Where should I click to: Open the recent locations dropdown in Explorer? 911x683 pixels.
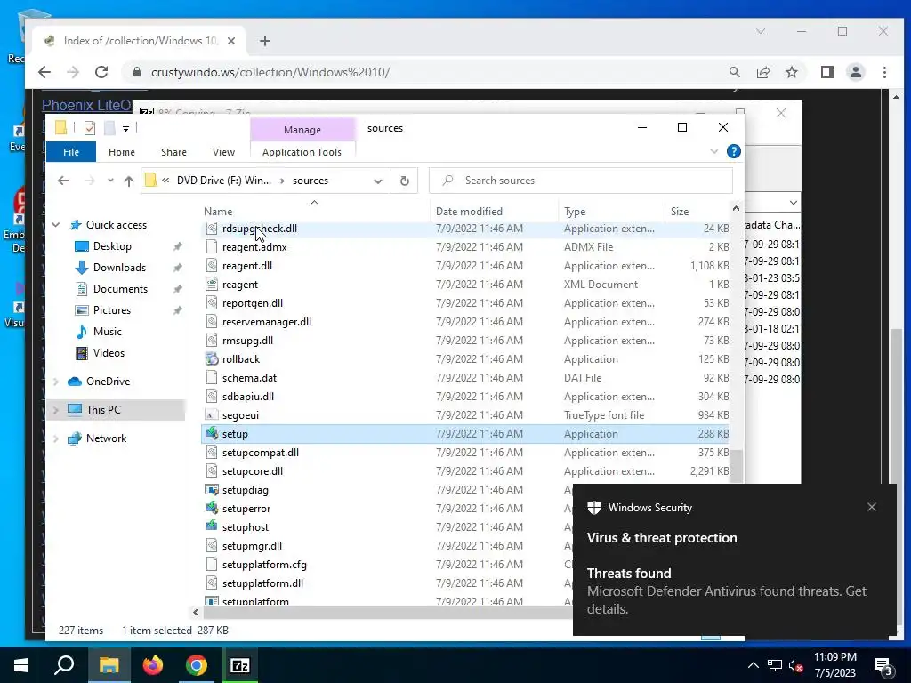[x=110, y=181]
